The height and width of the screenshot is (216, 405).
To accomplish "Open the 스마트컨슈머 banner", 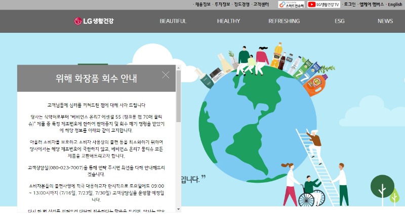I will [292, 5].
